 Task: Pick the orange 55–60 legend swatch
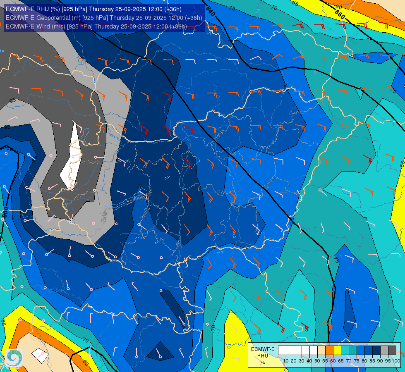click(329, 351)
